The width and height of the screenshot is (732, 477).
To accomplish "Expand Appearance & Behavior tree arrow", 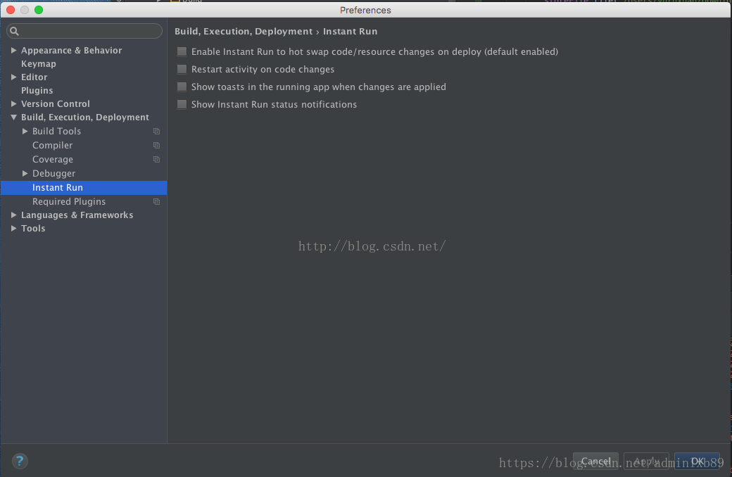I will [x=13, y=51].
